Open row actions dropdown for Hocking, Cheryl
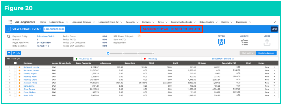This screenshot has width=282, height=105. (274, 80)
